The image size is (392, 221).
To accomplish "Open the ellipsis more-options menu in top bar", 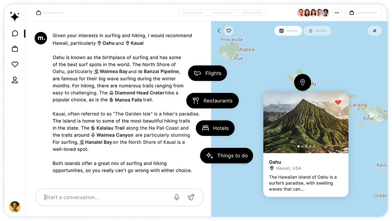I will (x=337, y=12).
